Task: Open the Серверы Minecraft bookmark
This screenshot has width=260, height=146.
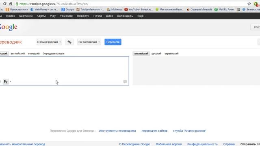Action: (199, 10)
